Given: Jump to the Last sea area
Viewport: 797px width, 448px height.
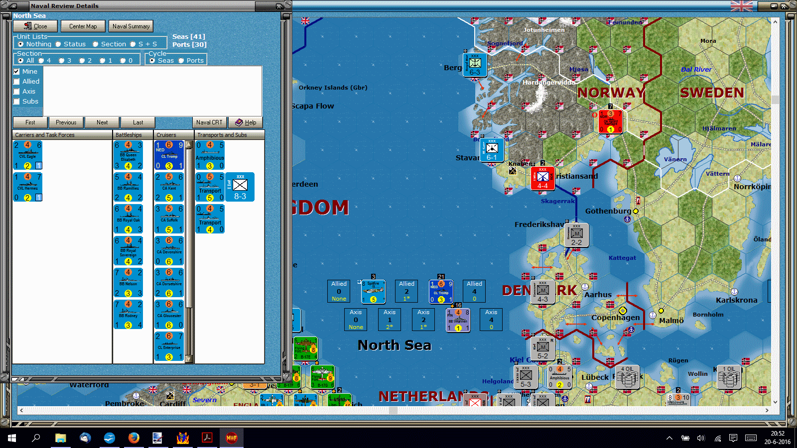Looking at the screenshot, I should [138, 122].
